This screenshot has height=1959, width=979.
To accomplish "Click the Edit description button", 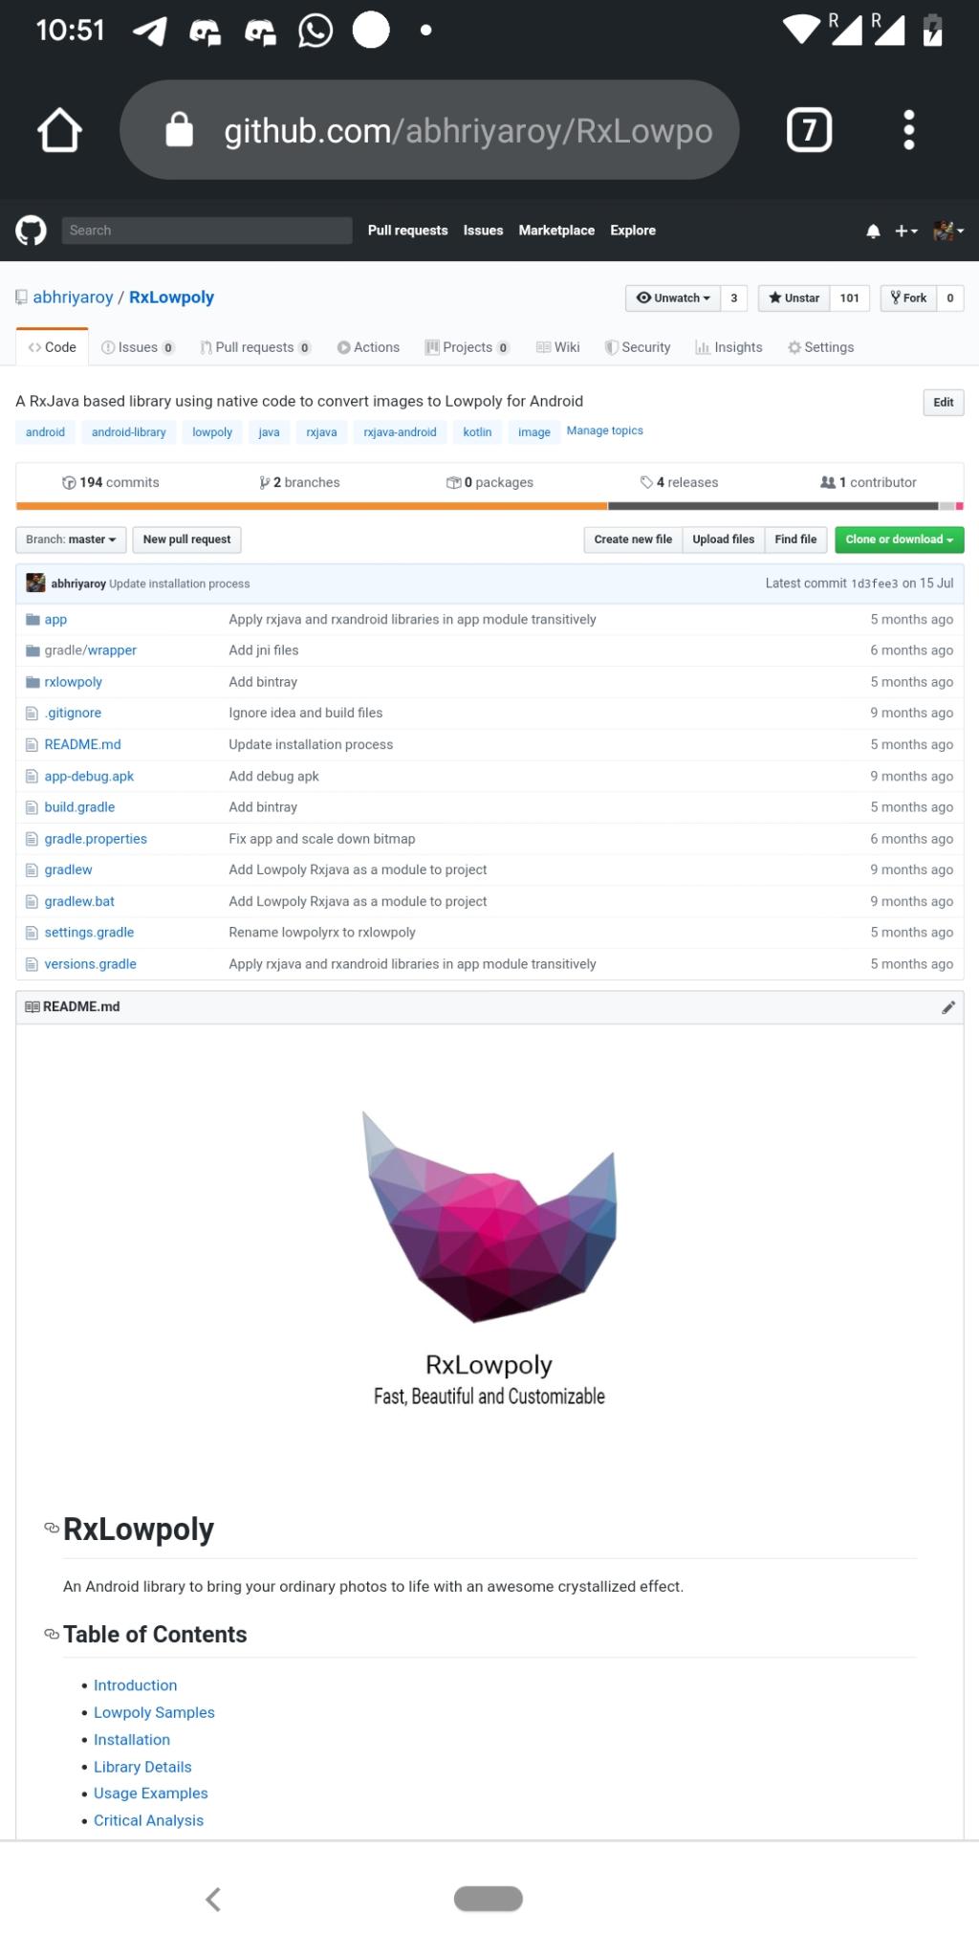I will [944, 403].
